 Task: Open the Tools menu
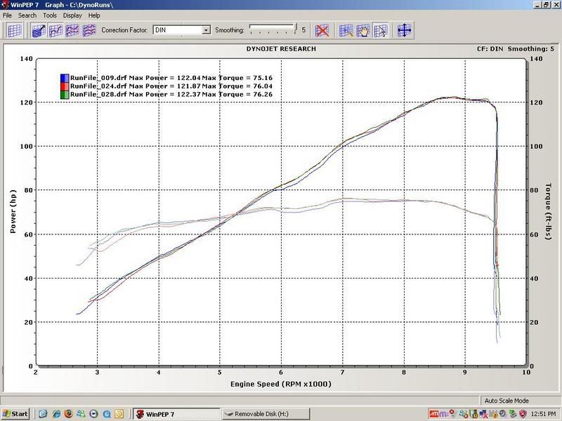[x=50, y=15]
